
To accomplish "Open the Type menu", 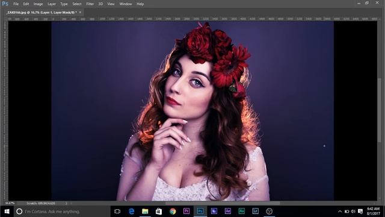I will [64, 4].
